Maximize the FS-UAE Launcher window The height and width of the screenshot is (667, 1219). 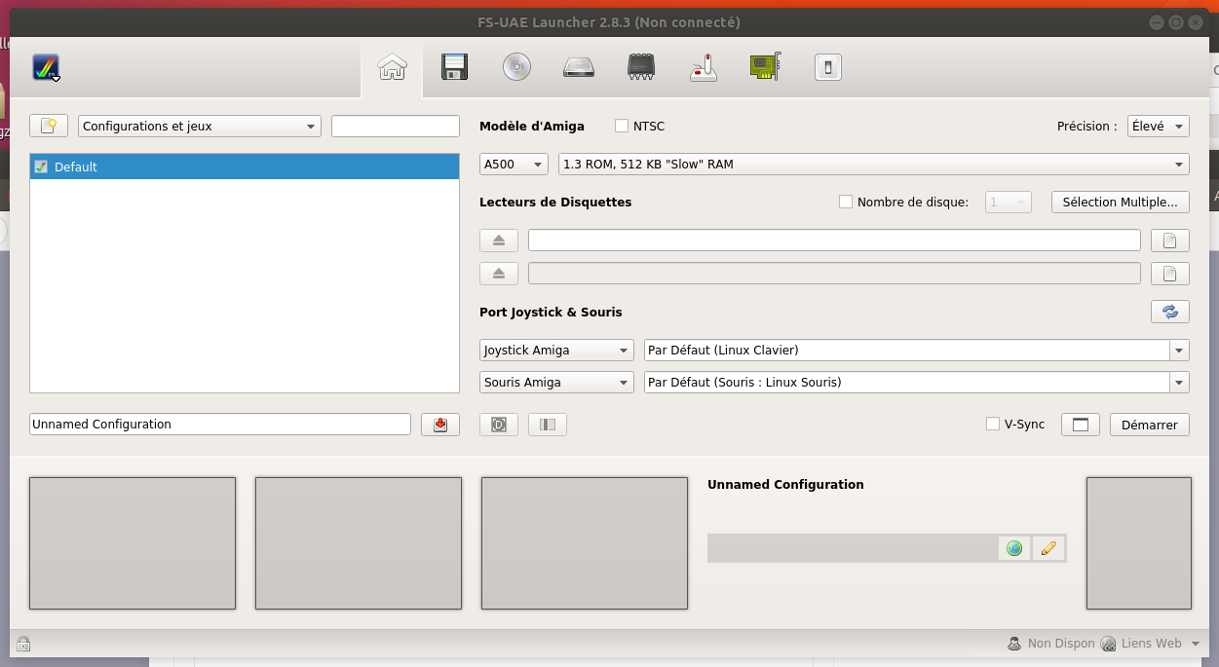[x=1176, y=22]
